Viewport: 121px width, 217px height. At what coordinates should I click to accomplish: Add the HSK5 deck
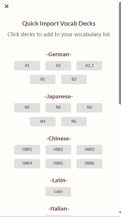click(x=58, y=164)
